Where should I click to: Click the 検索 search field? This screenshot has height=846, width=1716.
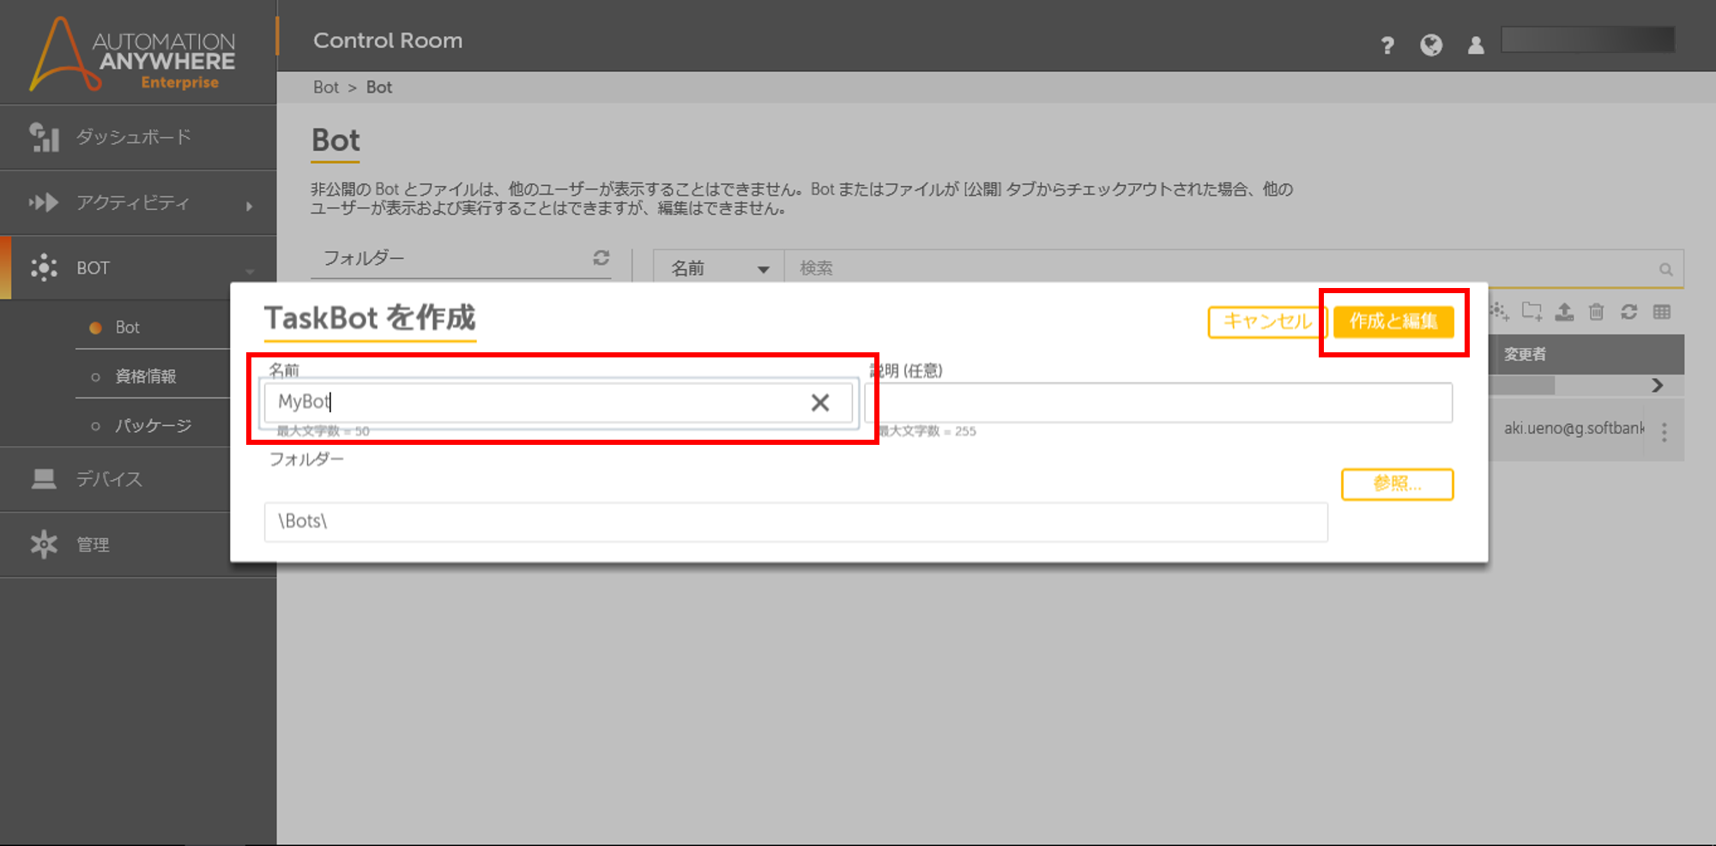(x=1218, y=268)
